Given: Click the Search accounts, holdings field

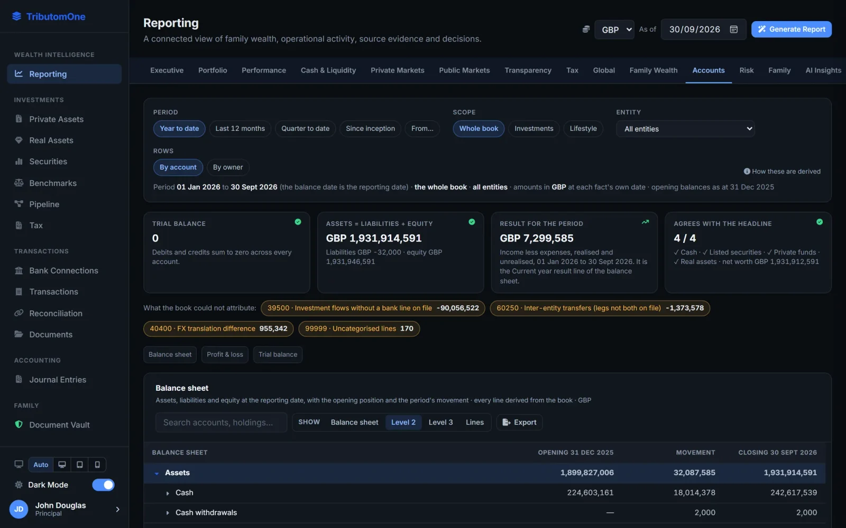Looking at the screenshot, I should [221, 422].
